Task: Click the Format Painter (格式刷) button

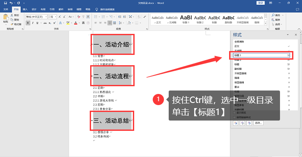Action: pos(16,24)
